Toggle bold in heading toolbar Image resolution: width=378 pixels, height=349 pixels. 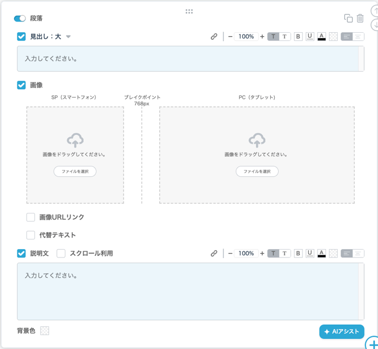pos(298,37)
